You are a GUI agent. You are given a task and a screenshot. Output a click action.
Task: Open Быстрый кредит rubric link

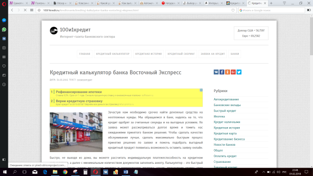[225, 111]
